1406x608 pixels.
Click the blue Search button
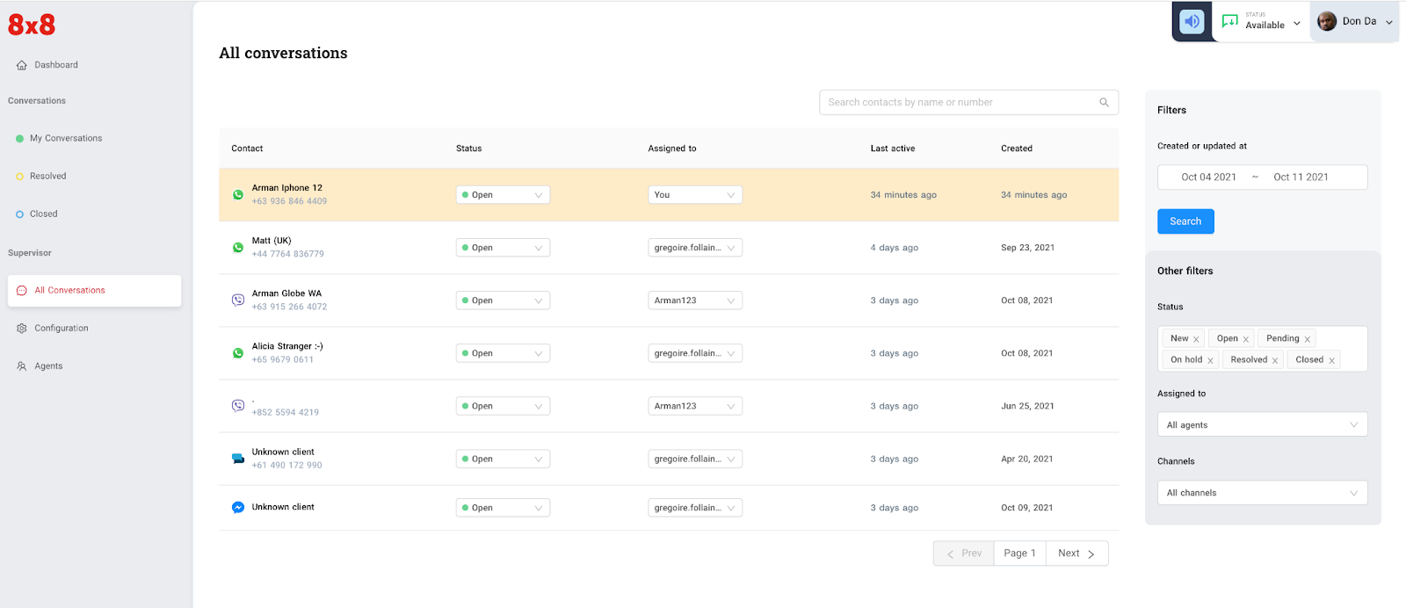point(1185,221)
